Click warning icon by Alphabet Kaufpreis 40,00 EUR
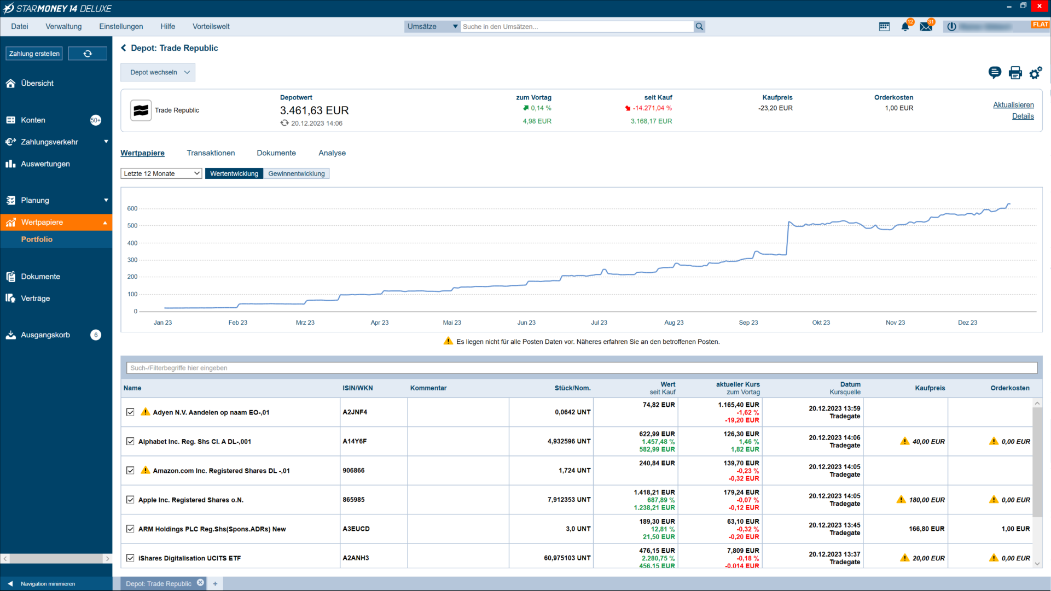Viewport: 1051px width, 591px height. pos(905,441)
